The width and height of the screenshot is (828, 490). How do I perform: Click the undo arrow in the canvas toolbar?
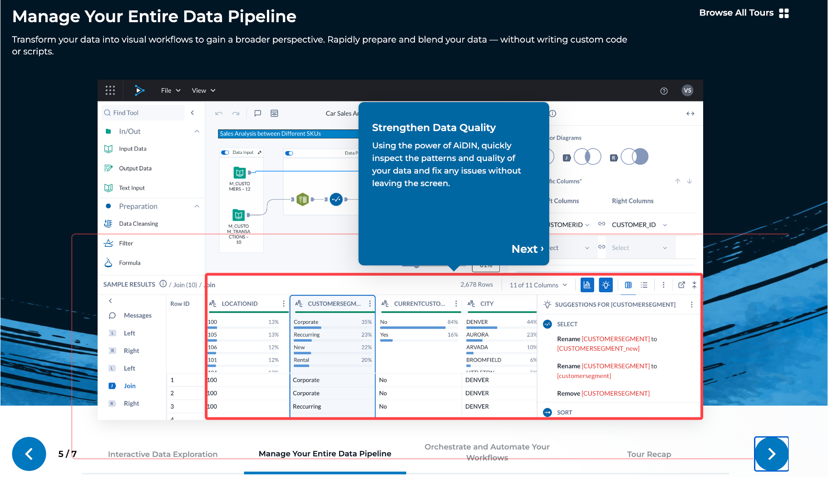tap(218, 113)
